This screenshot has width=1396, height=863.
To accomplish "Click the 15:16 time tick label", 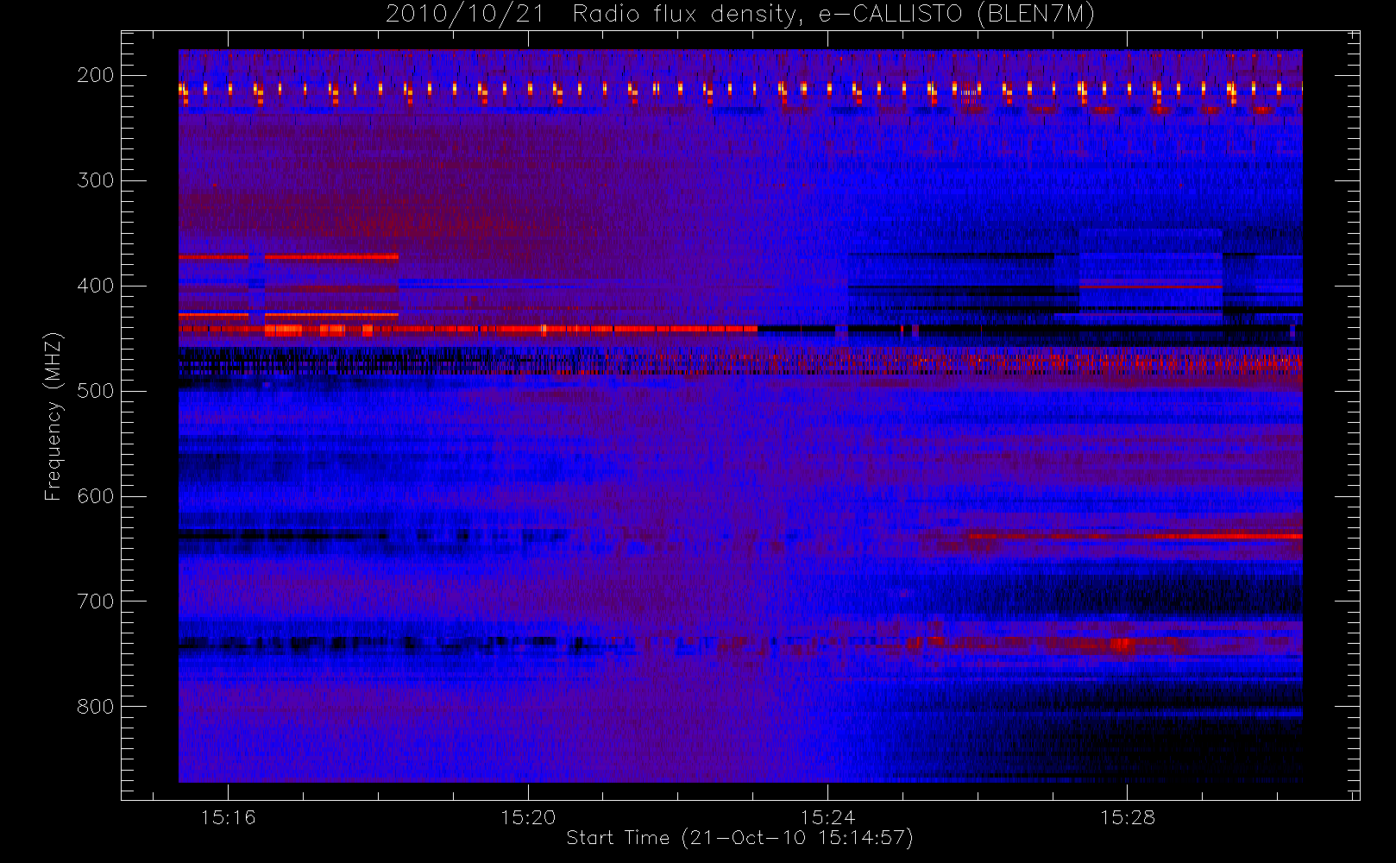I will click(228, 817).
